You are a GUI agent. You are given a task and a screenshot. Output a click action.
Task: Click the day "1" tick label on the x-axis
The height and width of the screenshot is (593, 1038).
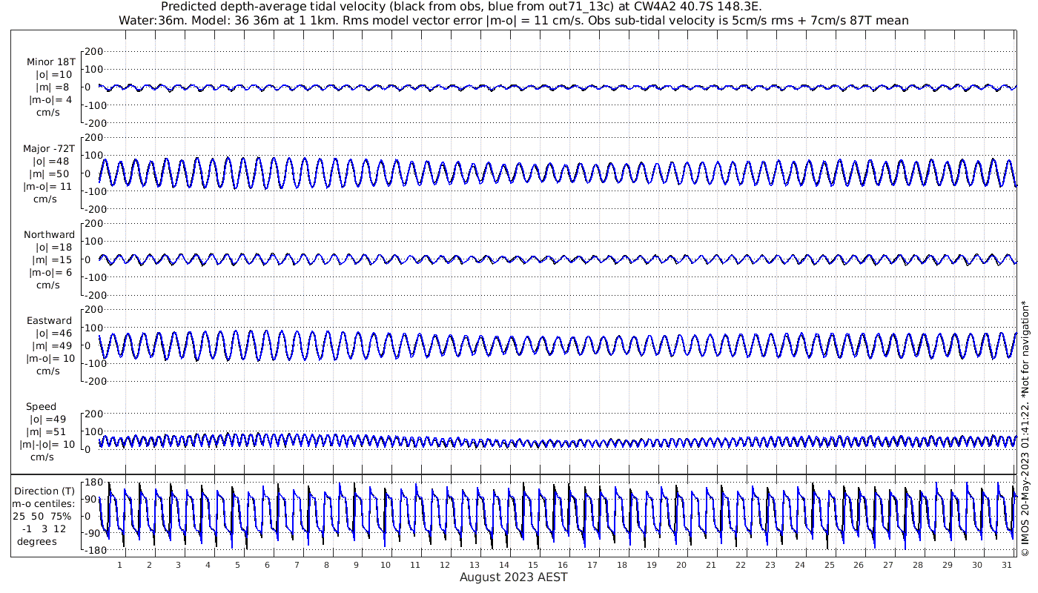[x=119, y=565]
